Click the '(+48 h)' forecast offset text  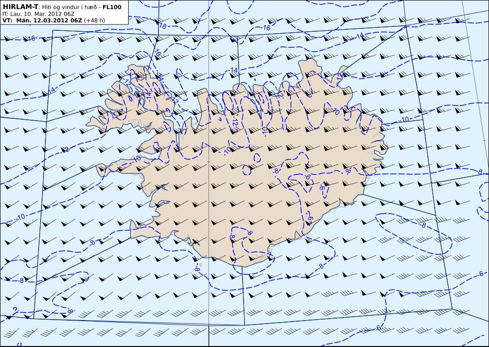tap(94, 21)
